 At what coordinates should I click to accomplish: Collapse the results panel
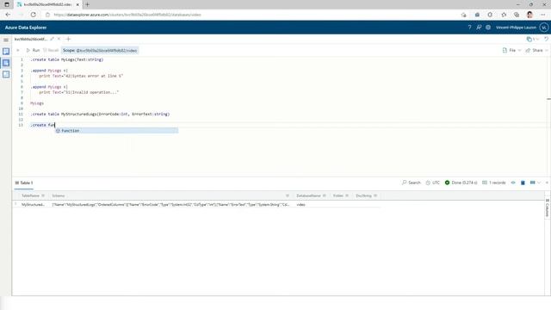tap(547, 183)
